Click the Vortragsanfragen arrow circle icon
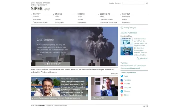The height and width of the screenshot is (112, 179). (122, 28)
